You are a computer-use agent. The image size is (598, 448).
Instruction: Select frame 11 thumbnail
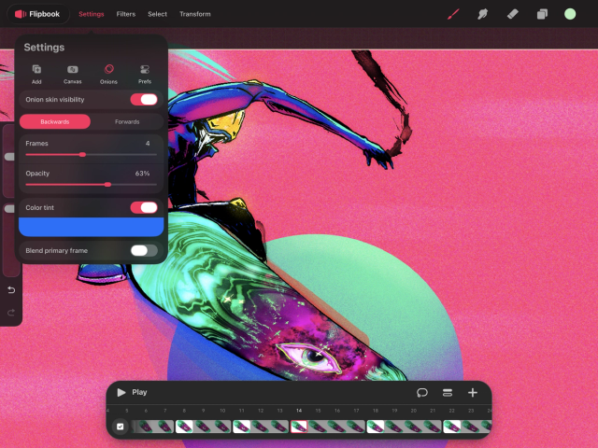[x=242, y=427]
